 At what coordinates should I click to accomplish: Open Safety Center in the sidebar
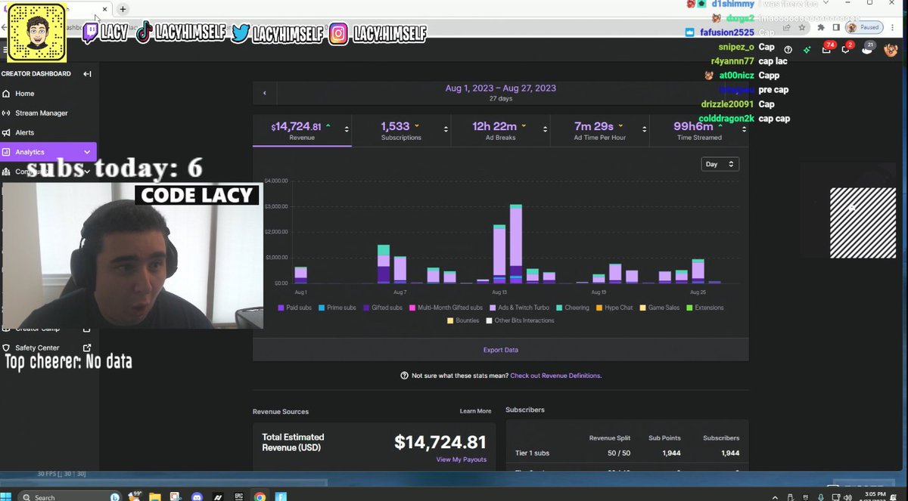37,348
